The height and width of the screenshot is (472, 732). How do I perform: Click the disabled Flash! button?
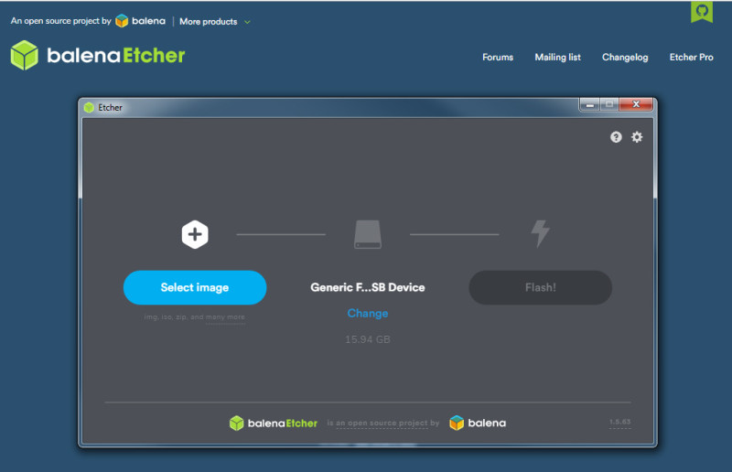pos(540,287)
